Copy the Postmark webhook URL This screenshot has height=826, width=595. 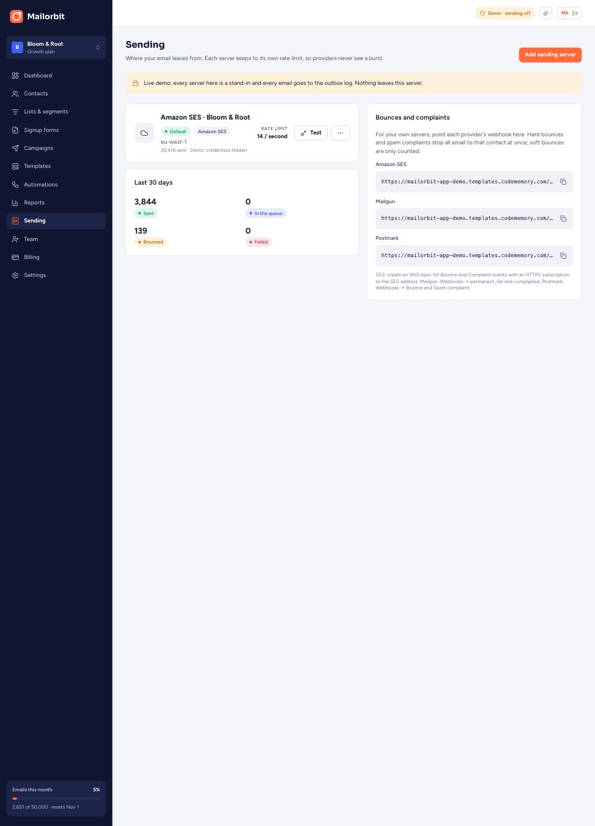[563, 255]
